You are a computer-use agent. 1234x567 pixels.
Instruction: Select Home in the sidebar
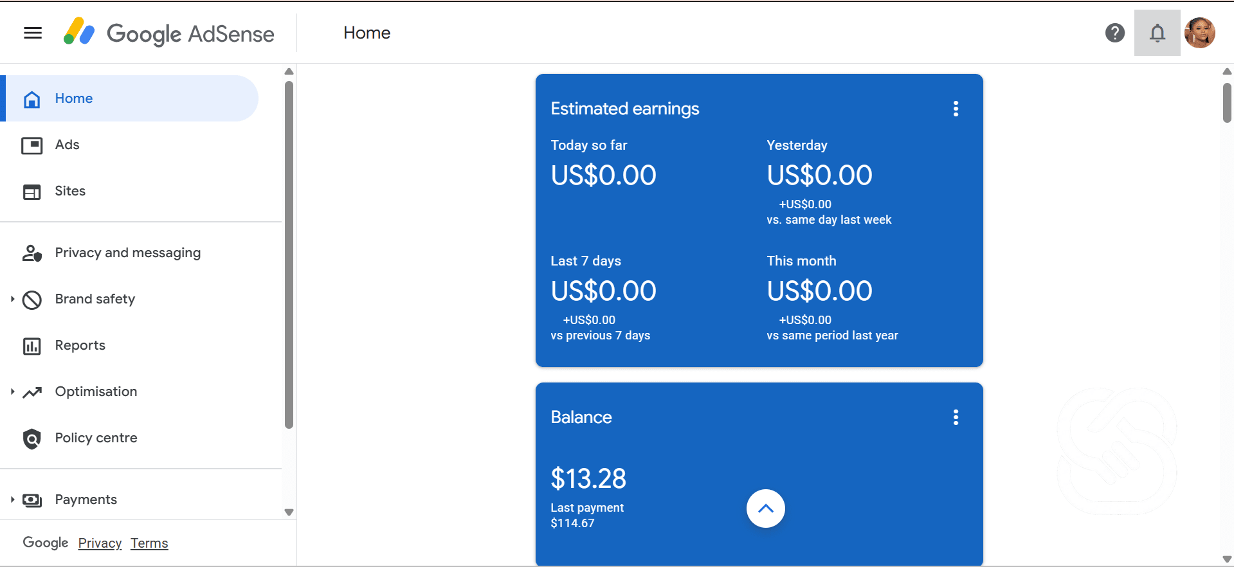pos(131,98)
